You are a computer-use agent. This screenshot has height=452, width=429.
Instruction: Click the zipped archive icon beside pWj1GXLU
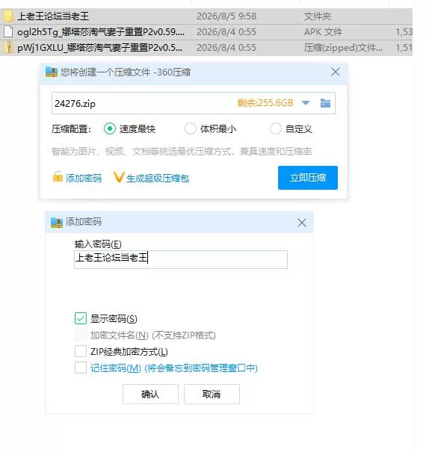(x=9, y=48)
